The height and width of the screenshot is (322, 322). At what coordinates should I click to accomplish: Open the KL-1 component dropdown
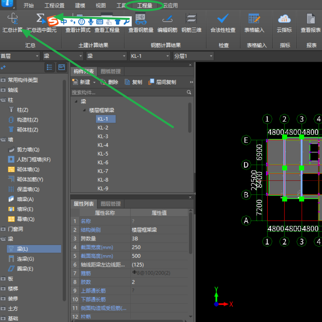click(150, 56)
